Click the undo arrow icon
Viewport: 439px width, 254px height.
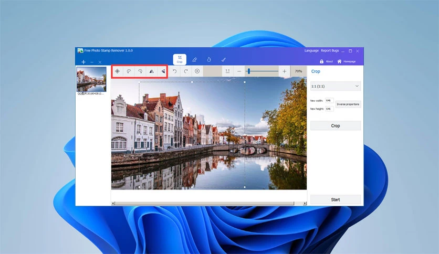pyautogui.click(x=174, y=71)
